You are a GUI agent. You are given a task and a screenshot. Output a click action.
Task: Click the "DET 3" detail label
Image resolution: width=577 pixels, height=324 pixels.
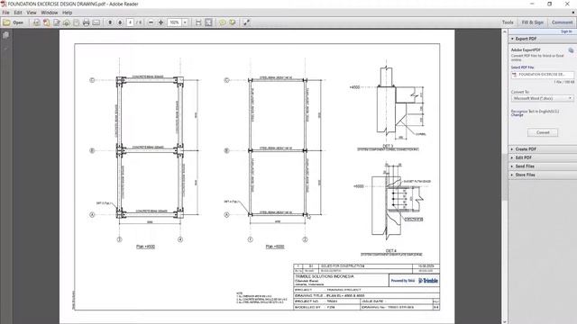pos(388,146)
